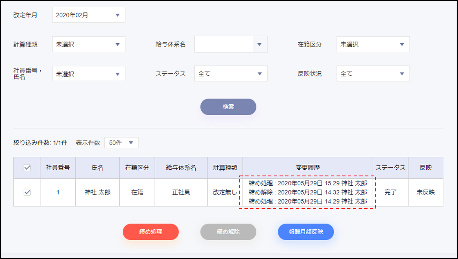The height and width of the screenshot is (259, 458).
Task: Click the 変更履歴 column header
Action: [308, 168]
